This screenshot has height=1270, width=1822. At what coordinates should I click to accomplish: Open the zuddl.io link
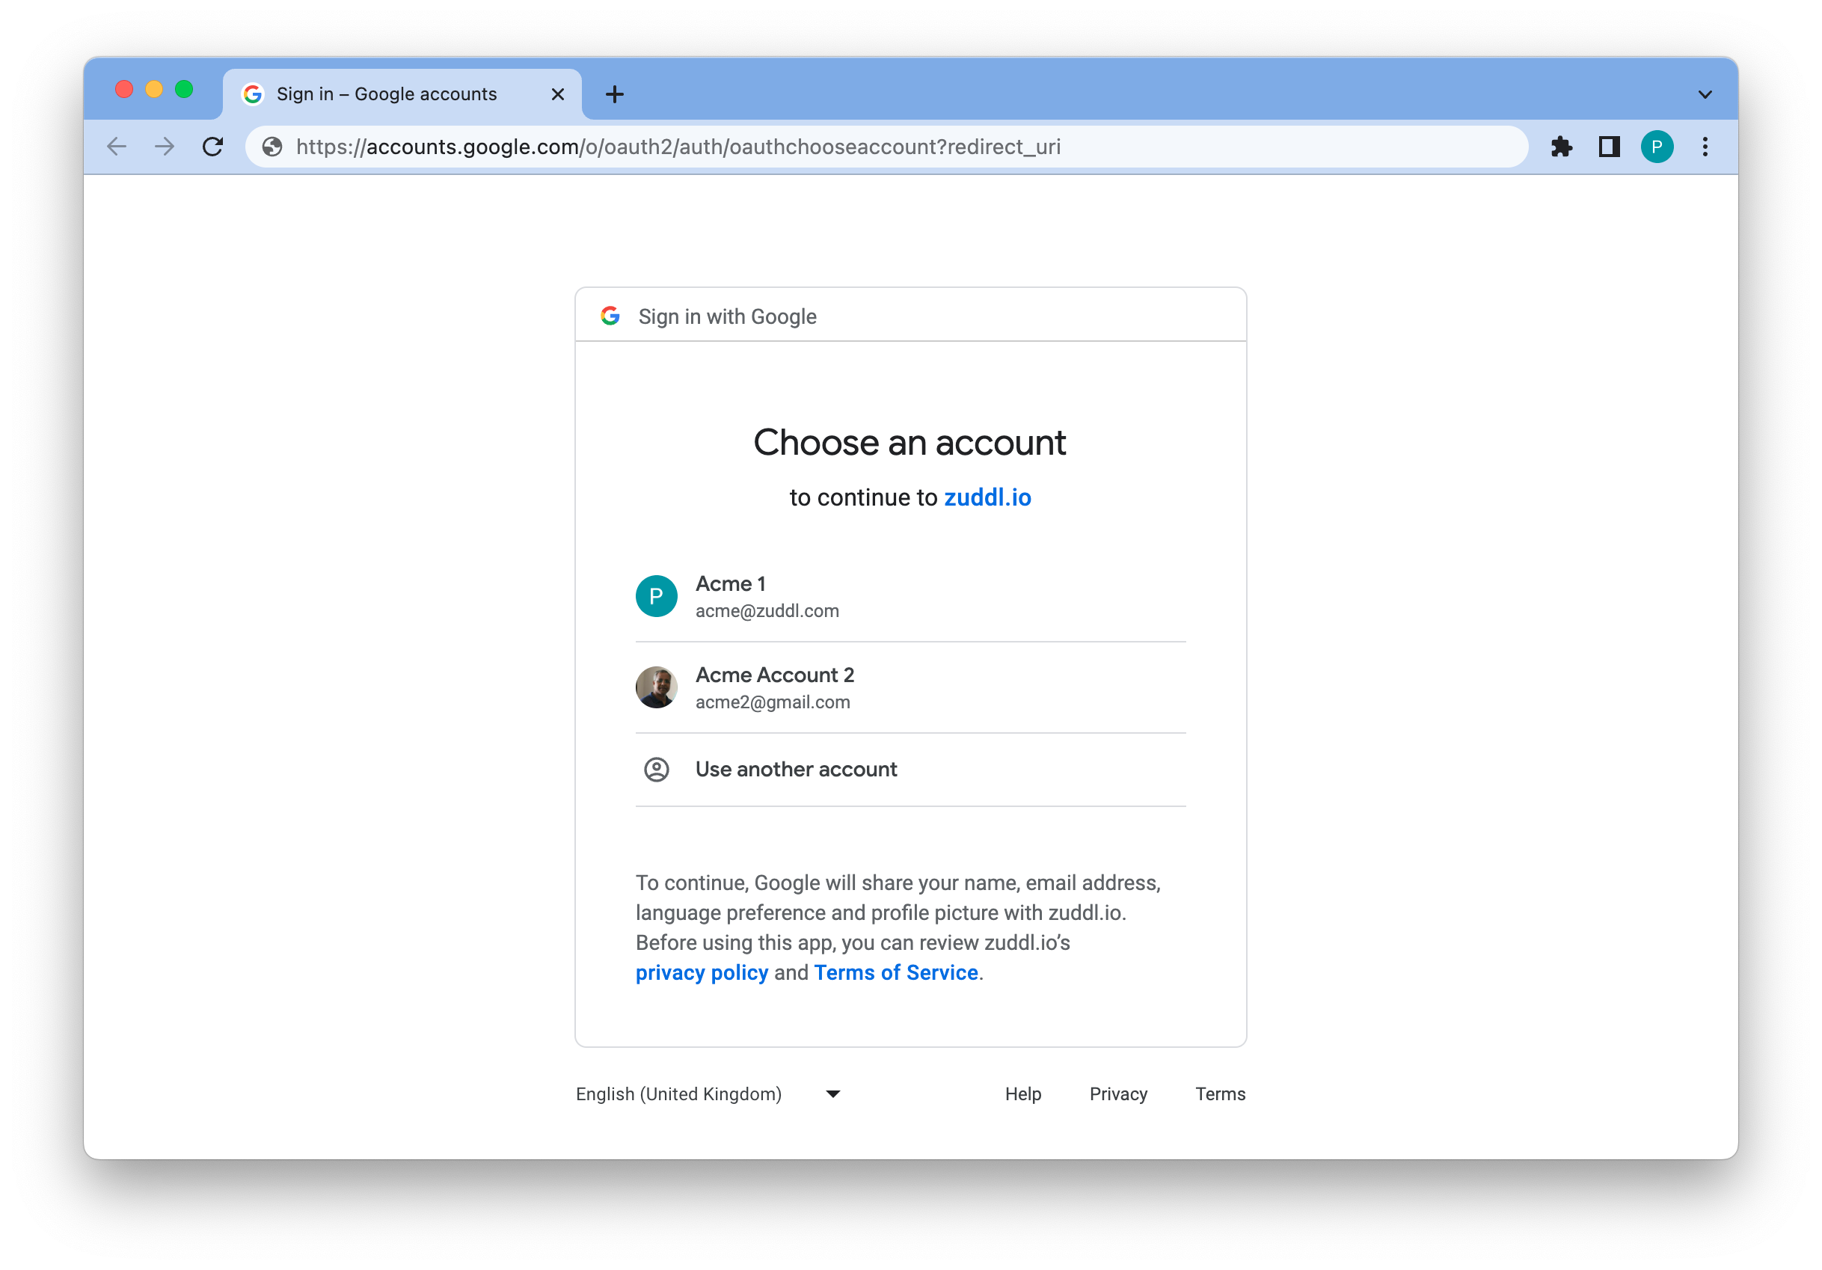click(987, 497)
